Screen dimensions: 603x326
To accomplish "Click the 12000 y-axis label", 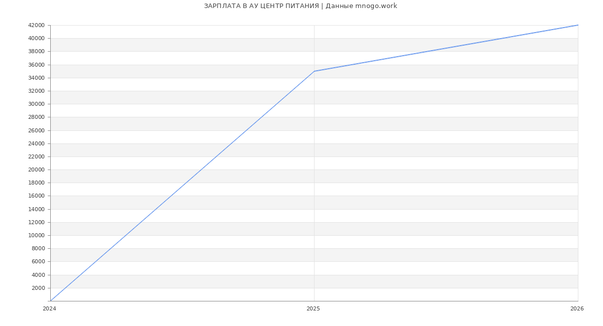I will pos(36,222).
